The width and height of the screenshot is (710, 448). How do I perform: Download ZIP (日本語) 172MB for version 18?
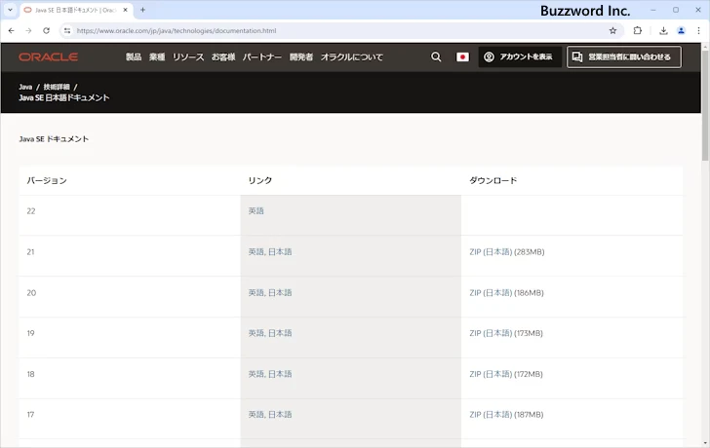click(506, 374)
